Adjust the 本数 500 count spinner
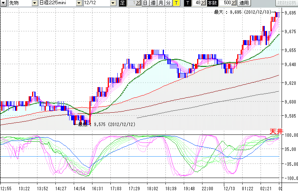Image resolution: width=298 pixels, height=191 pixels. tap(234, 3)
